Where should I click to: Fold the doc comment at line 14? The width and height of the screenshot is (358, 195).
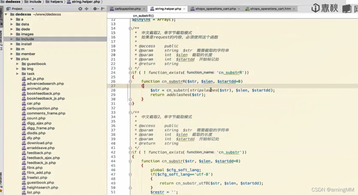[x=130, y=28]
